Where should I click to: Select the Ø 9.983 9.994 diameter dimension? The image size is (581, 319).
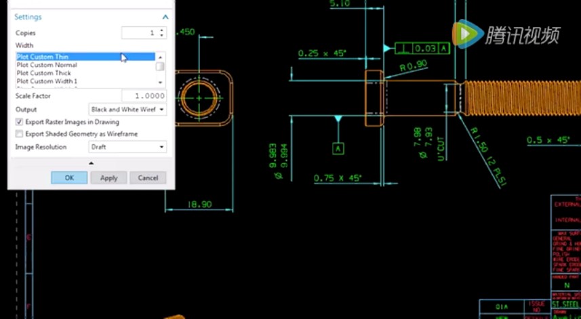coord(279,161)
